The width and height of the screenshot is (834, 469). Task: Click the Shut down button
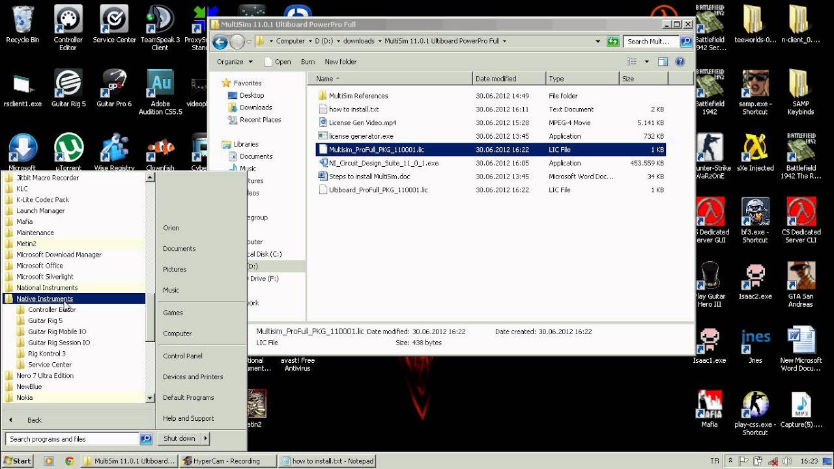(x=179, y=438)
